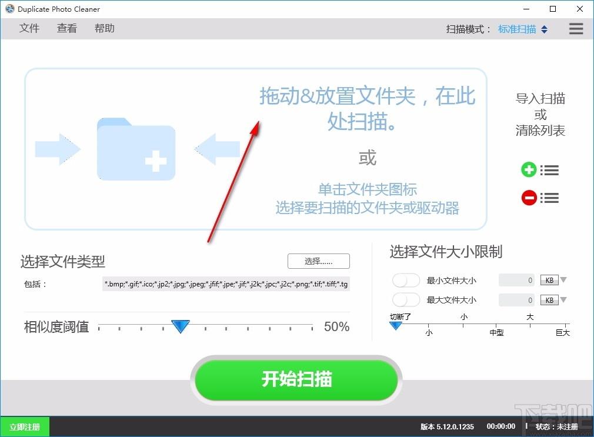The image size is (594, 437).
Task: Click the 最大文件大小 value field
Action: pos(516,300)
